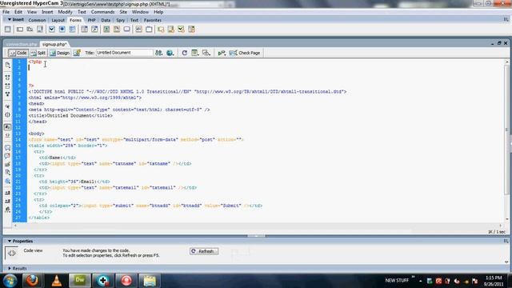This screenshot has height=288, width=512.
Task: Open the View Options icon menu
Action: coord(195,53)
